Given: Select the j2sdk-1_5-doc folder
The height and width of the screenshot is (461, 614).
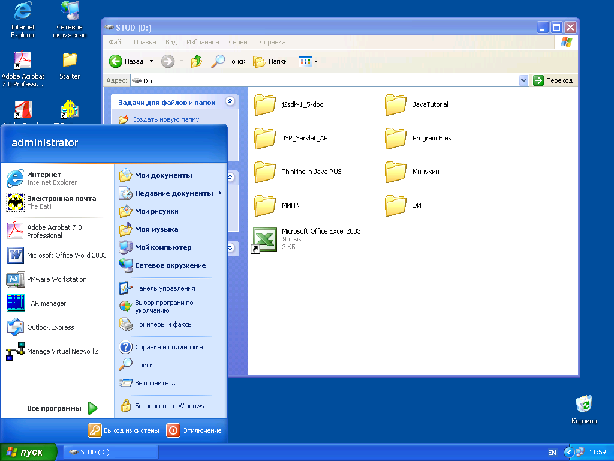Looking at the screenshot, I should 289,104.
